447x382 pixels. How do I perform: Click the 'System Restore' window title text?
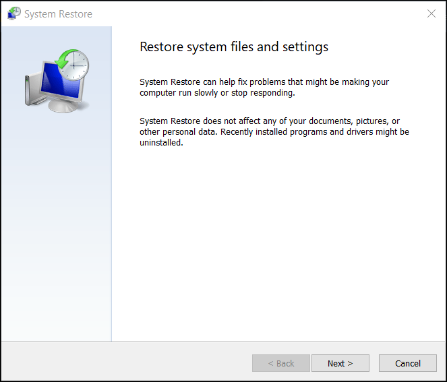click(x=58, y=14)
